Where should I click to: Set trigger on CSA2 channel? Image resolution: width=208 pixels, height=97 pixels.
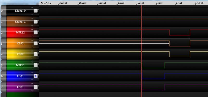(x=36, y=43)
